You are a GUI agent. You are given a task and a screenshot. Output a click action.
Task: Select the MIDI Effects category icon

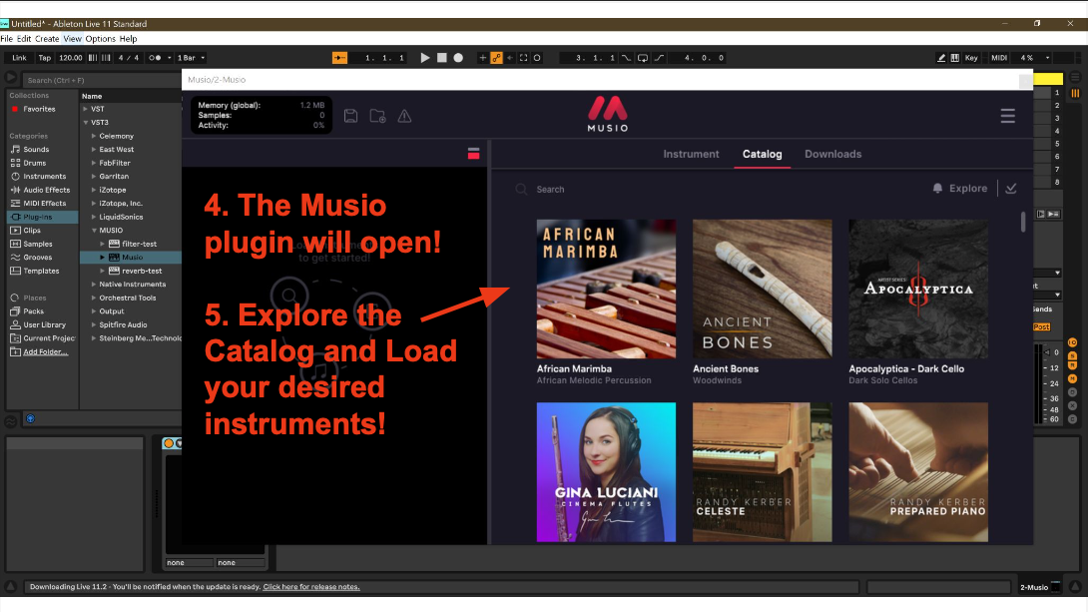click(x=15, y=204)
